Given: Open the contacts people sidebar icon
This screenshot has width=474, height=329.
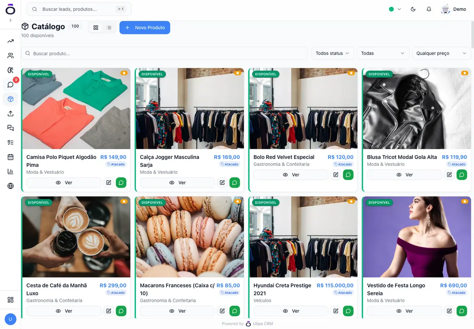Looking at the screenshot, I should (x=11, y=56).
